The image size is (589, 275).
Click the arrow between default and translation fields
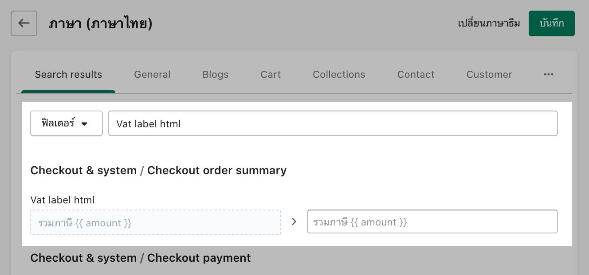[x=294, y=222]
